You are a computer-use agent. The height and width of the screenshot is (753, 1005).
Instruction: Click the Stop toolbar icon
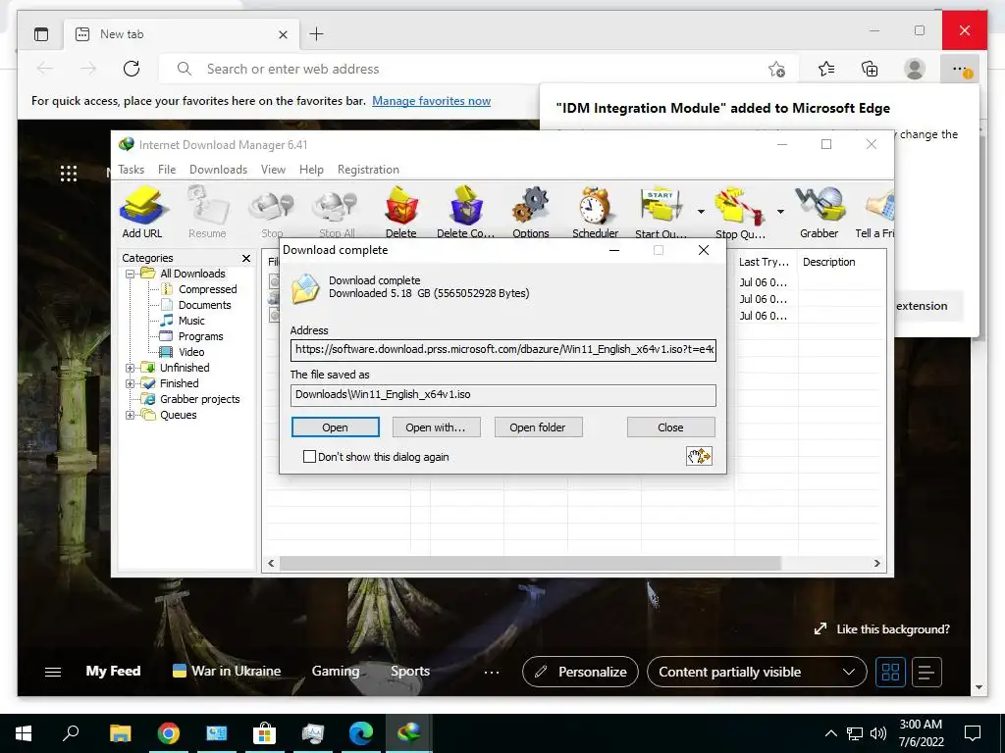click(x=272, y=212)
